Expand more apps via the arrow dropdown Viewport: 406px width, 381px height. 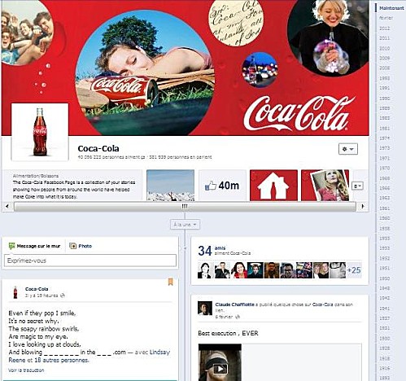tap(357, 186)
